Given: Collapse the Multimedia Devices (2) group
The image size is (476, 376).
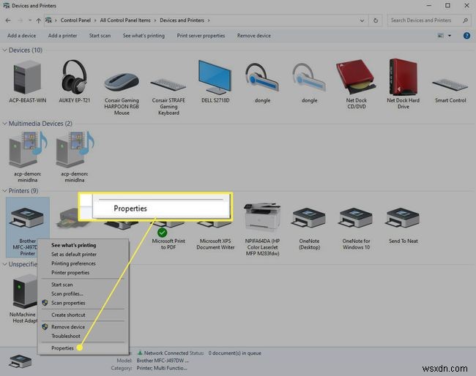Looking at the screenshot, I should point(4,124).
